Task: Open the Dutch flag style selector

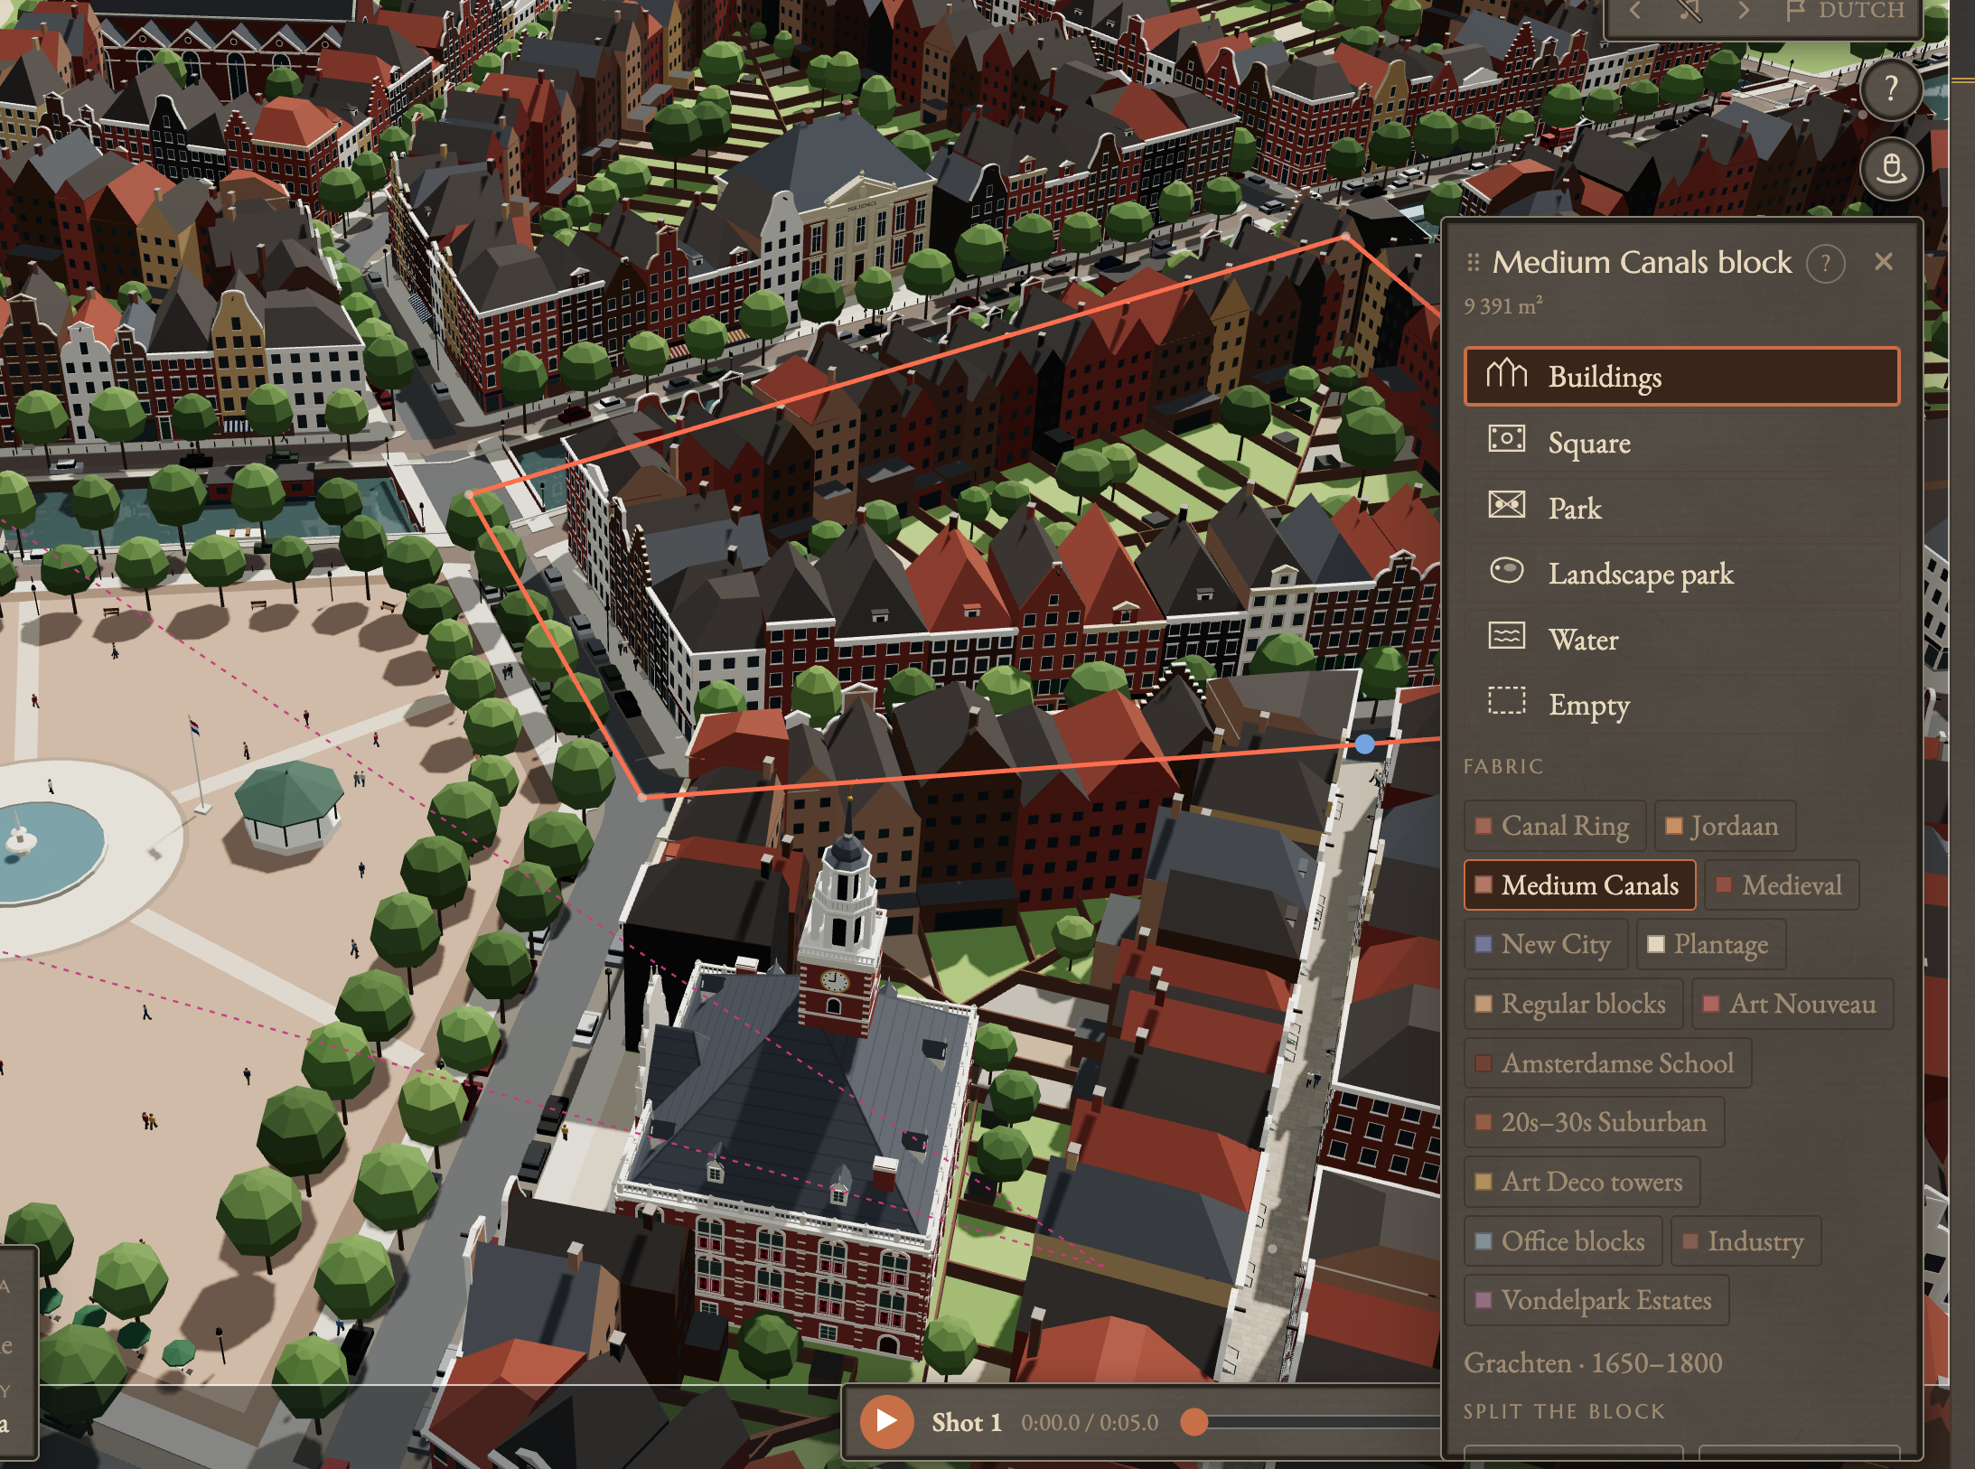Action: tap(1845, 10)
